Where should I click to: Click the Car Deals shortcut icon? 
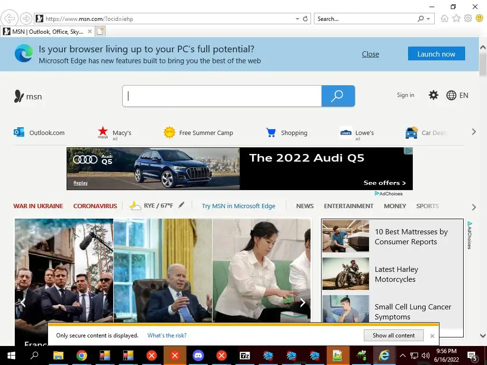pyautogui.click(x=411, y=133)
